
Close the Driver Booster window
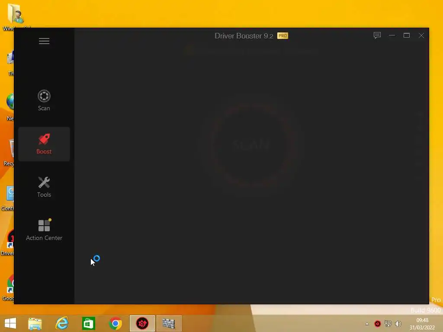pyautogui.click(x=421, y=35)
